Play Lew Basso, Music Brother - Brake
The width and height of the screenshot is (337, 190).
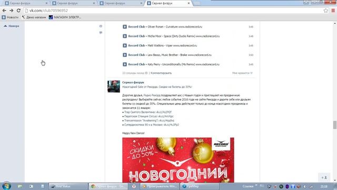click(x=125, y=55)
